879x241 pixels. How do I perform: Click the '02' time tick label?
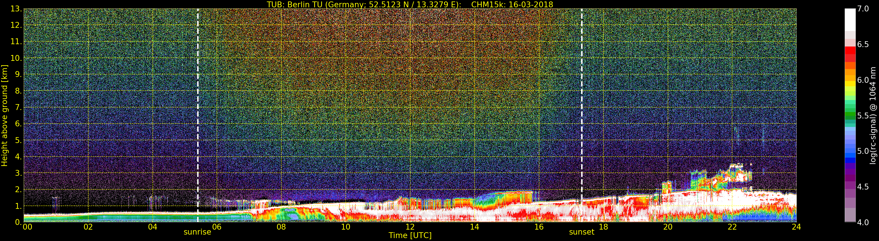click(x=88, y=227)
